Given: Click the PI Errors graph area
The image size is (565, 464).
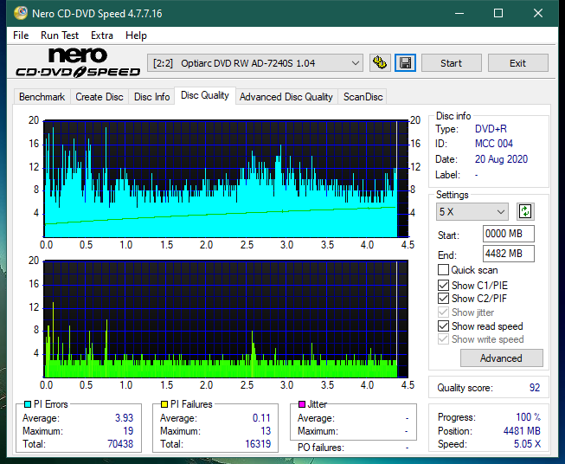Looking at the screenshot, I should coord(226,178).
